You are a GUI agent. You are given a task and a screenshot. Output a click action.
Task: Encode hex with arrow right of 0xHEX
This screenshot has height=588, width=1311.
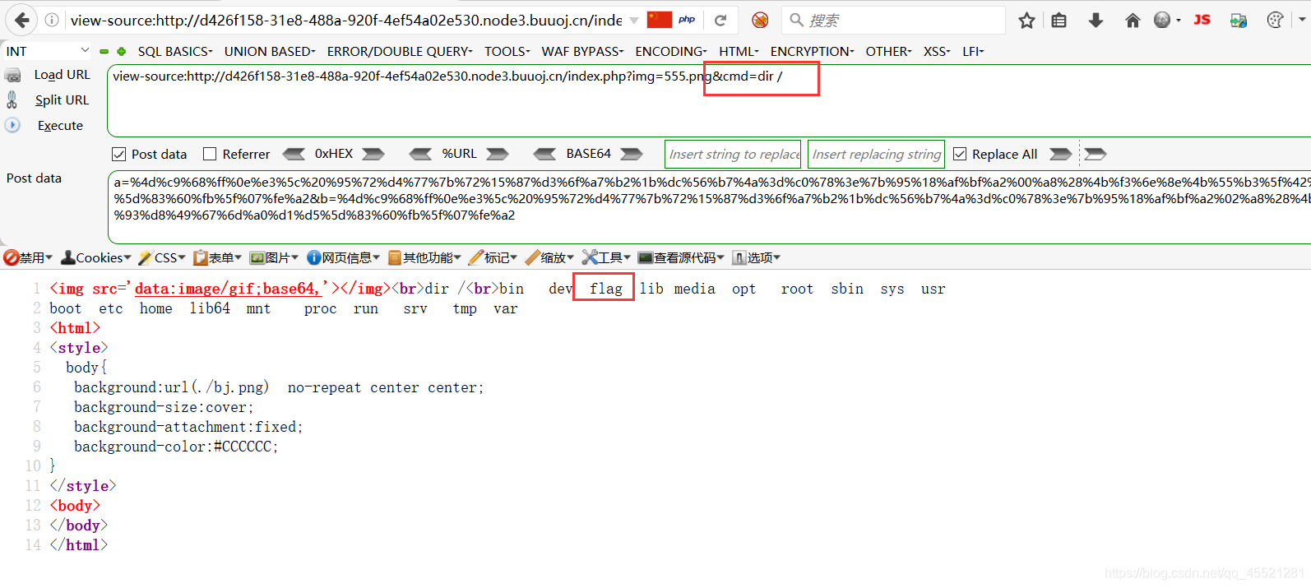(x=373, y=154)
